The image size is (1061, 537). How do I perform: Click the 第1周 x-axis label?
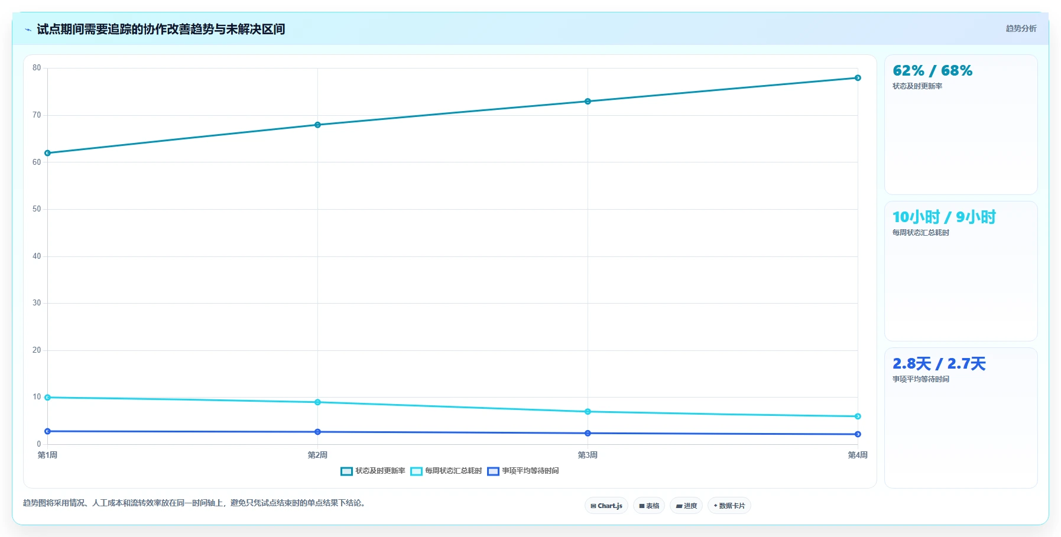click(x=47, y=455)
